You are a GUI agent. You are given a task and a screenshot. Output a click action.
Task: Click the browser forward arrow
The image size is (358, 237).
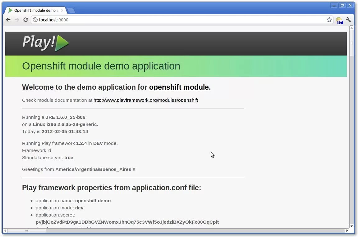[17, 20]
